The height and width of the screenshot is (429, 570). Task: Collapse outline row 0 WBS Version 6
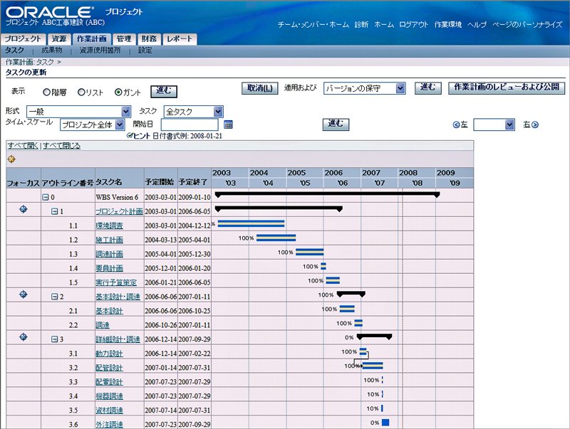click(46, 197)
